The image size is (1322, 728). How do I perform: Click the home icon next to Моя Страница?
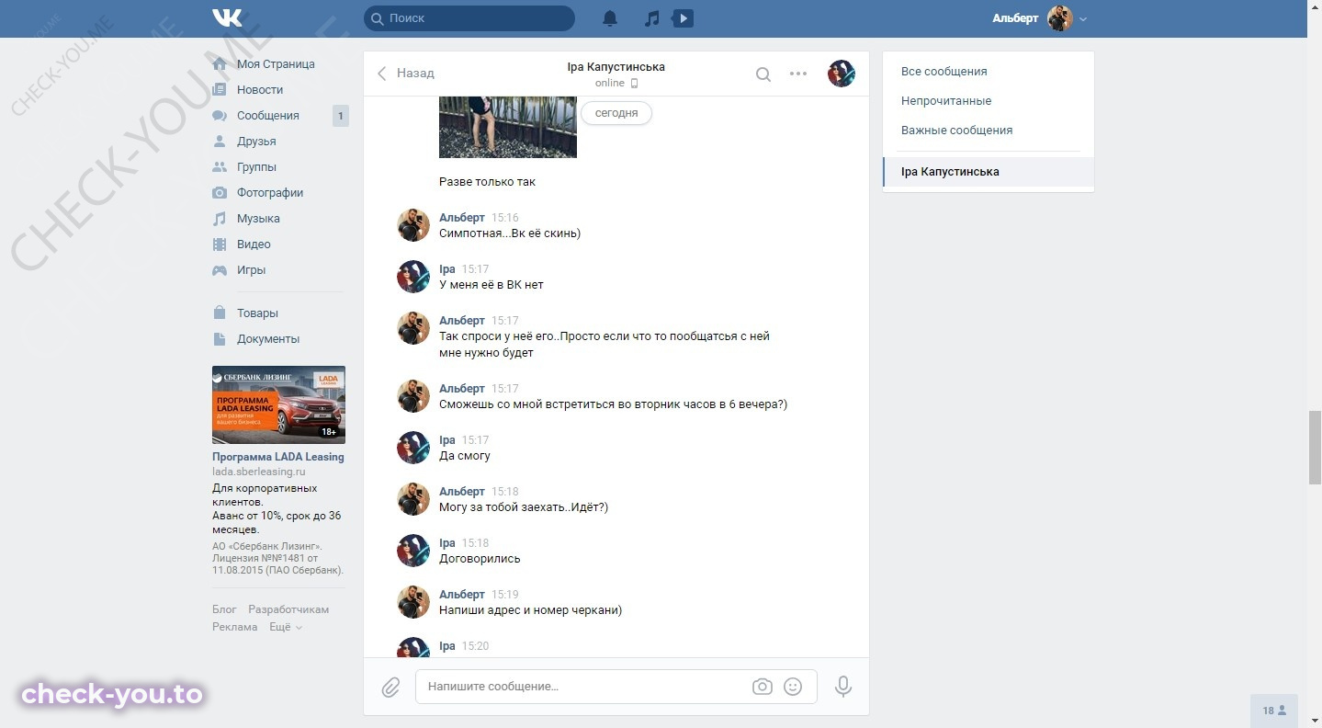[220, 64]
